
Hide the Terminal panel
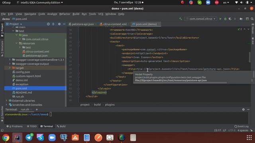248,110
